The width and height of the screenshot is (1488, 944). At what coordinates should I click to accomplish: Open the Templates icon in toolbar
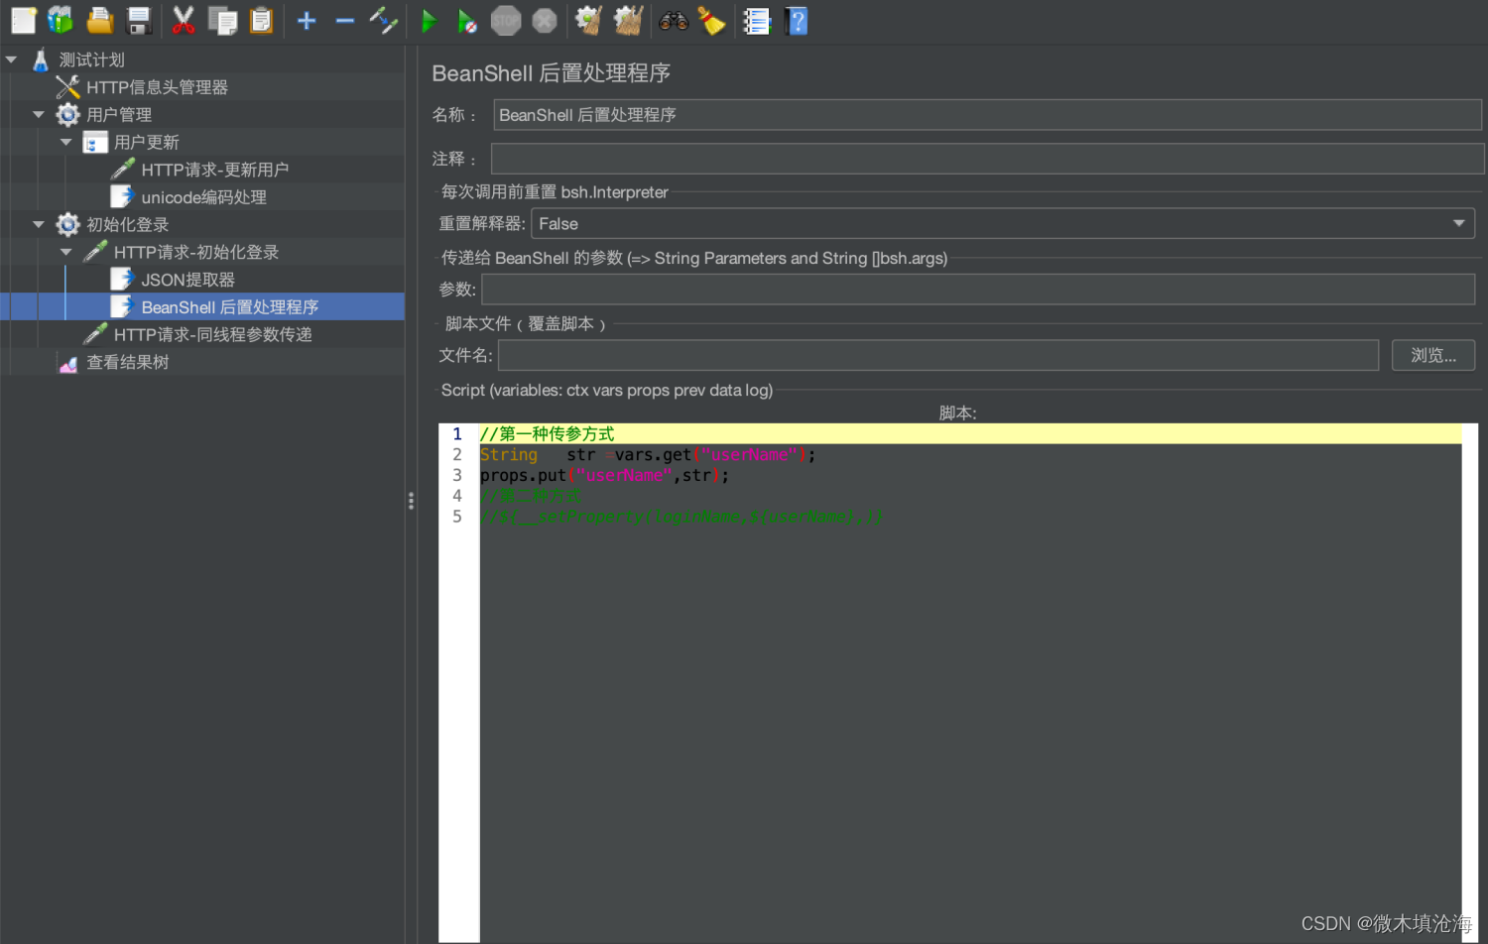point(62,21)
